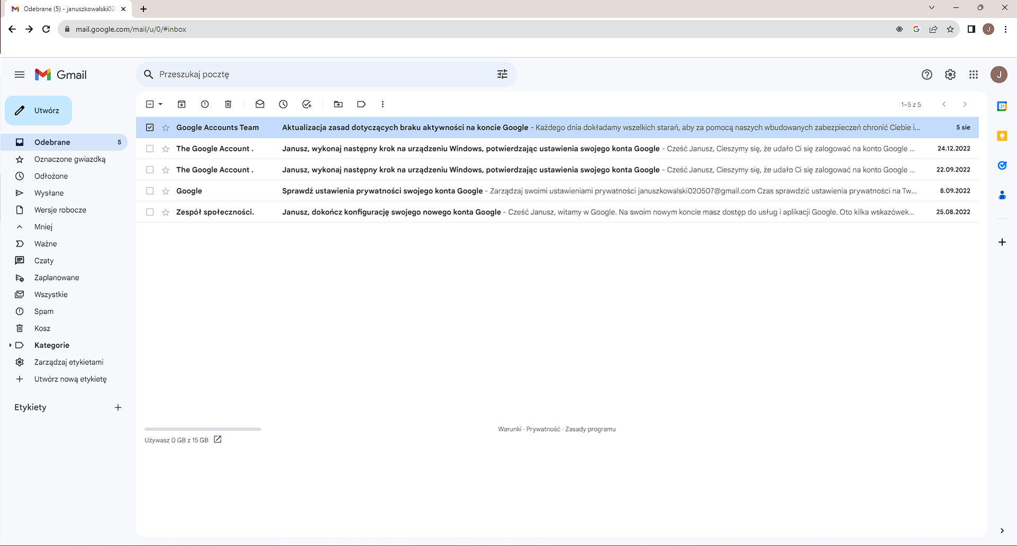The height and width of the screenshot is (546, 1017).
Task: Open Google Tasks side panel icon
Action: 1002,166
